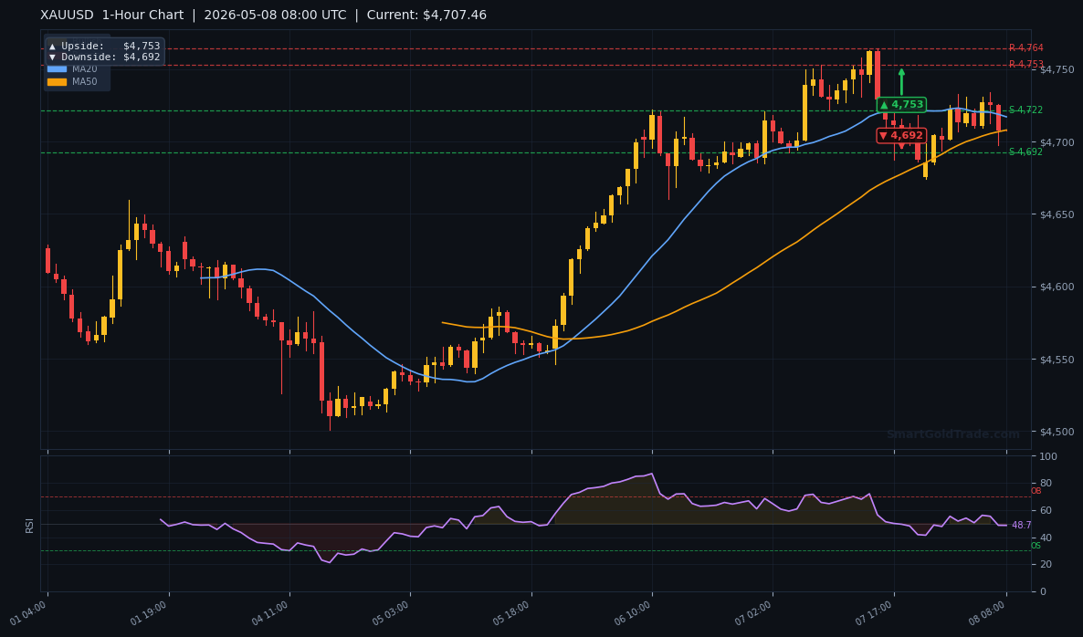
Task: Click the '01 04:00' time axis label
Action: [x=29, y=613]
